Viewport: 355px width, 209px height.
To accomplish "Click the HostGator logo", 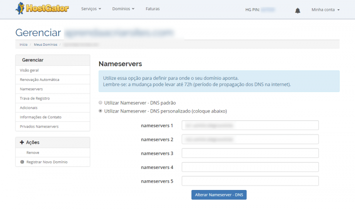I will [x=42, y=8].
